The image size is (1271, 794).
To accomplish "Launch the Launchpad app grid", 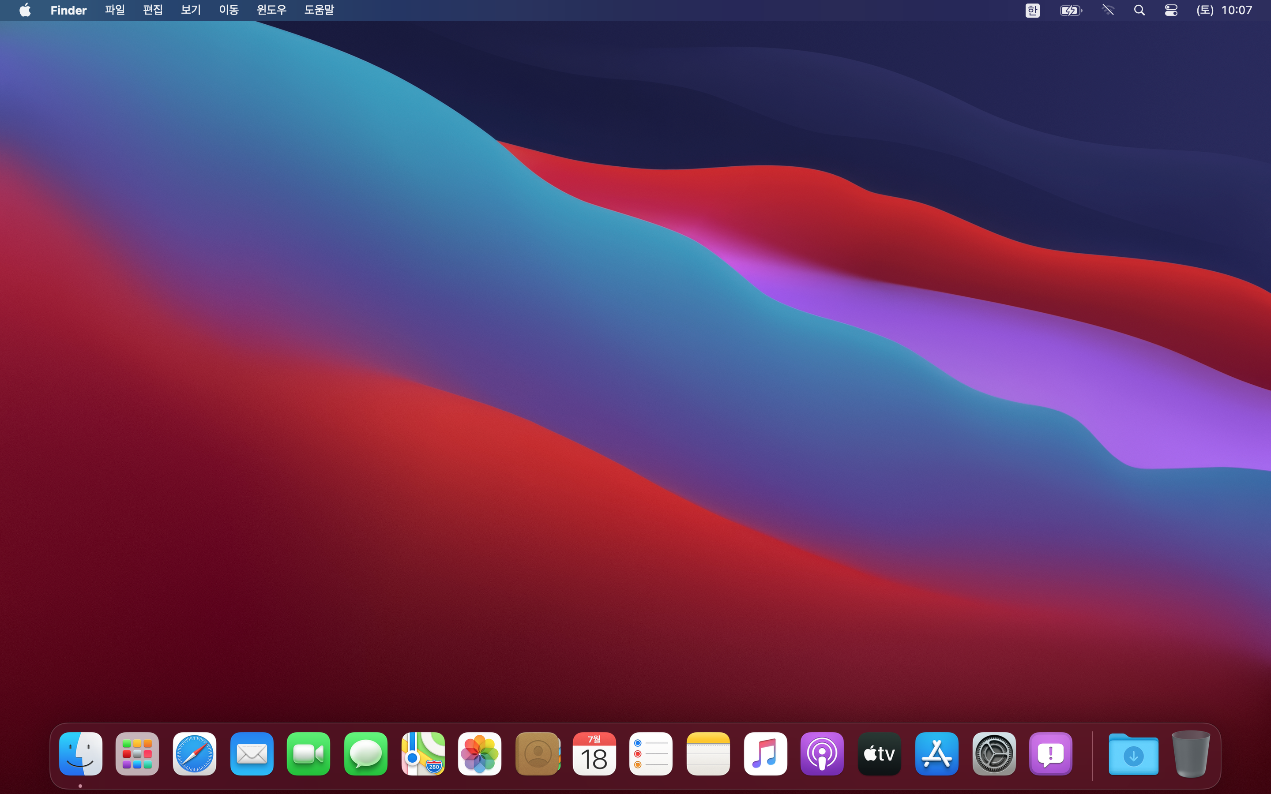I will 137,753.
